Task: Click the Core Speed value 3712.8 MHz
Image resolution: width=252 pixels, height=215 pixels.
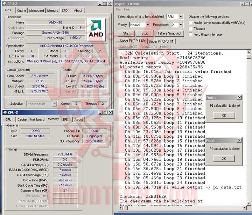Action: 40,76
